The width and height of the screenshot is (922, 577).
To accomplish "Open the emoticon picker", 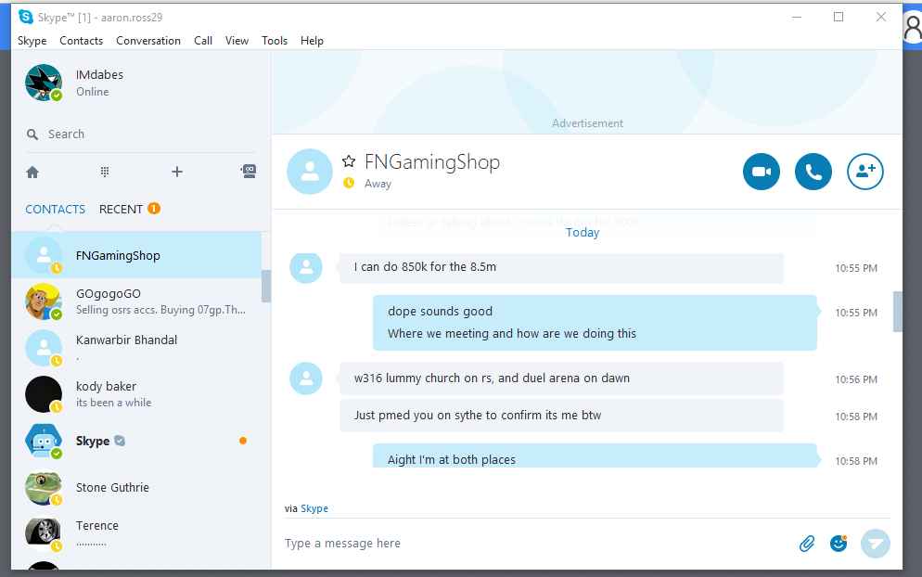I will (x=839, y=544).
